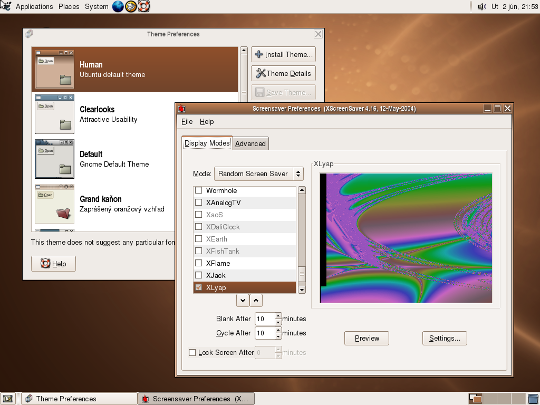Select the Default Gnome theme thumbnail

(x=54, y=159)
